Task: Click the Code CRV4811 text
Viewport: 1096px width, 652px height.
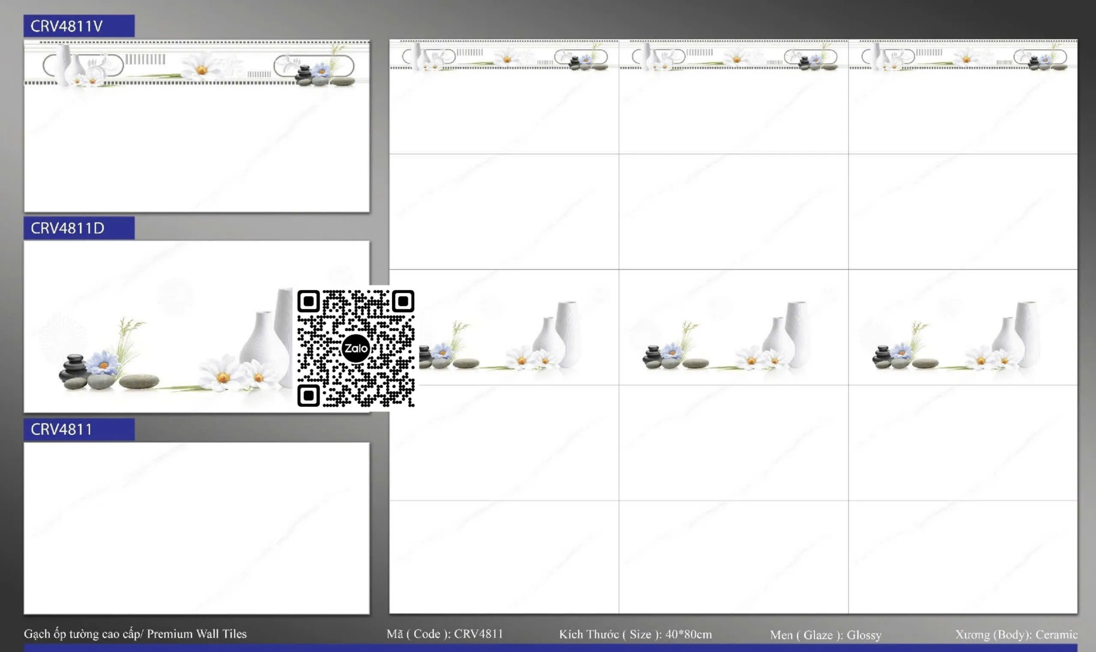Action: click(444, 634)
